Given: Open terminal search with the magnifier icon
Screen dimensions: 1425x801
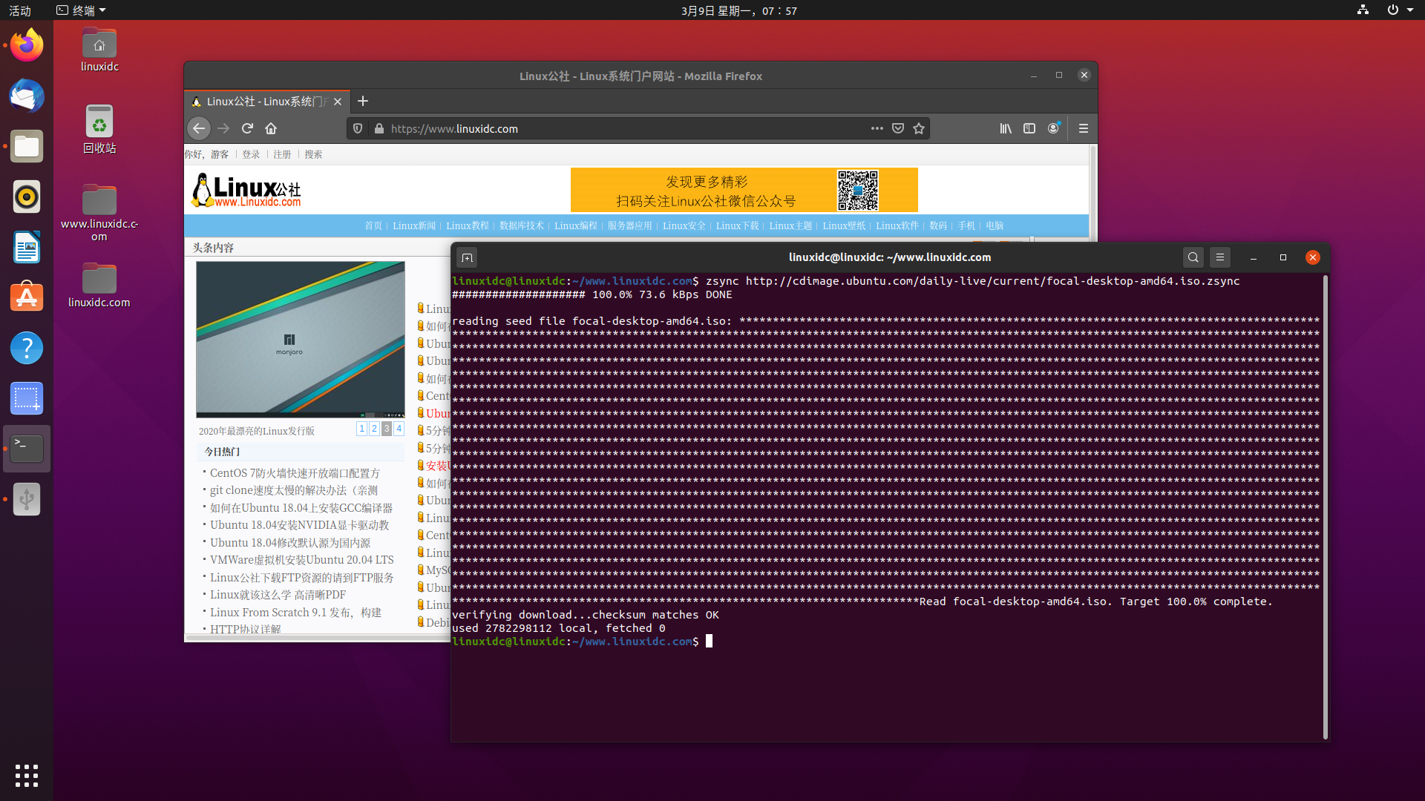Looking at the screenshot, I should 1193,257.
